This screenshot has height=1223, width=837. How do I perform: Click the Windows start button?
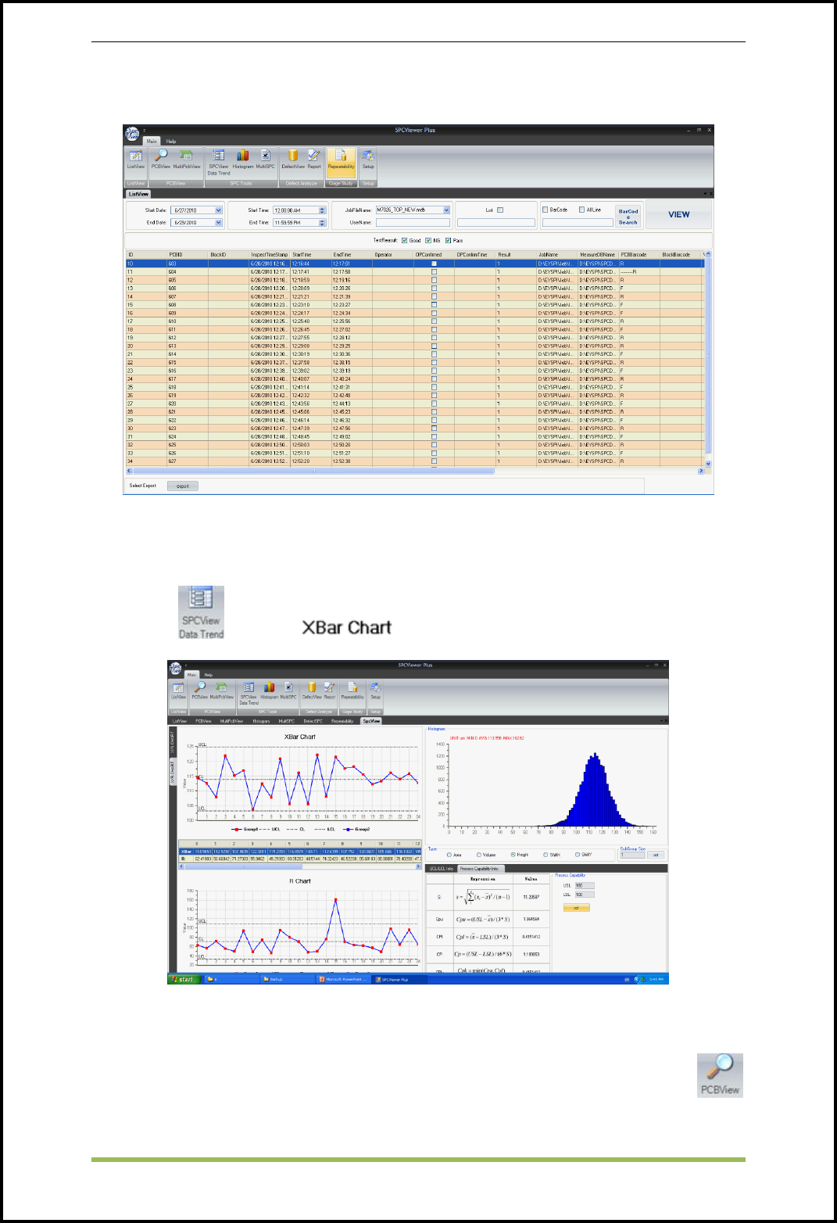[x=184, y=979]
